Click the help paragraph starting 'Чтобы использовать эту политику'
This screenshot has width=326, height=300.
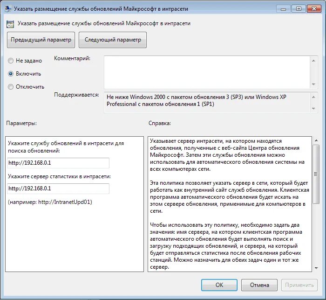click(x=226, y=246)
